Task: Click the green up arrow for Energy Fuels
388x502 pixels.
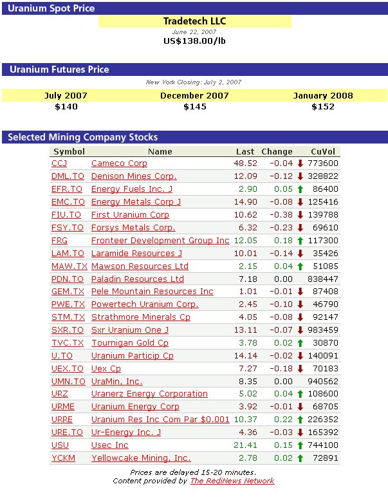Action: click(x=300, y=189)
